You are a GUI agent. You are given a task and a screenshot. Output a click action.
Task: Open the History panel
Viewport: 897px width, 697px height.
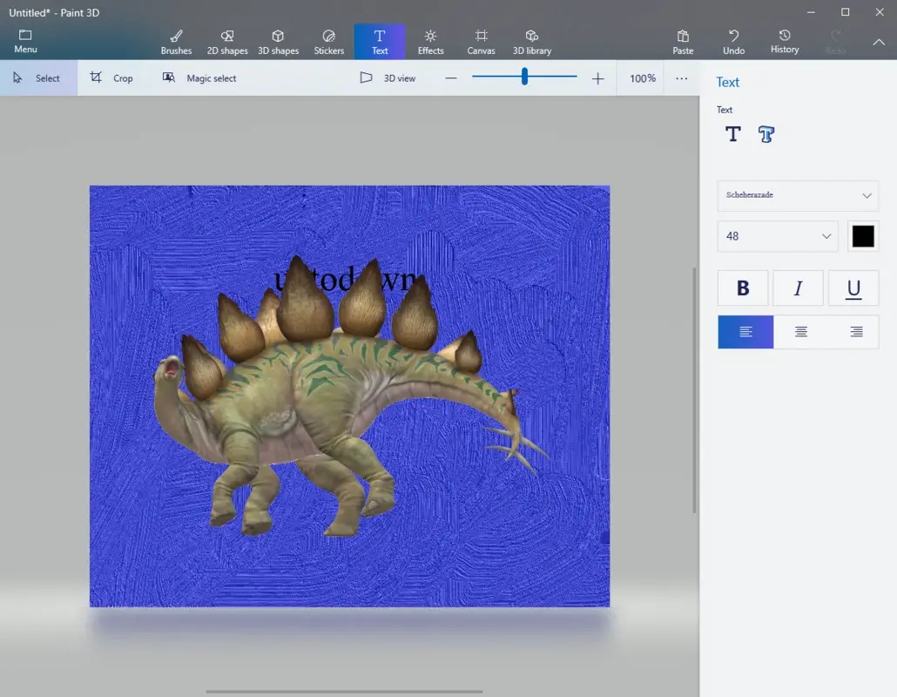(x=784, y=40)
